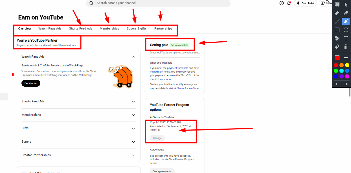
Task: Select the pencil drawing tool
Action: coord(337,13)
